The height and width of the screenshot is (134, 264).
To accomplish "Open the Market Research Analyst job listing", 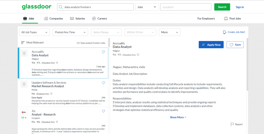I will 48,86.
